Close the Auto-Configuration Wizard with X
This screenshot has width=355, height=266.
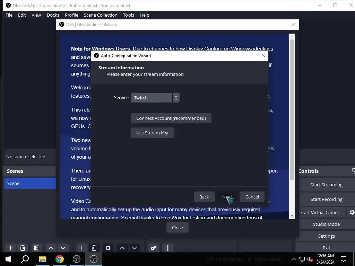pyautogui.click(x=263, y=55)
